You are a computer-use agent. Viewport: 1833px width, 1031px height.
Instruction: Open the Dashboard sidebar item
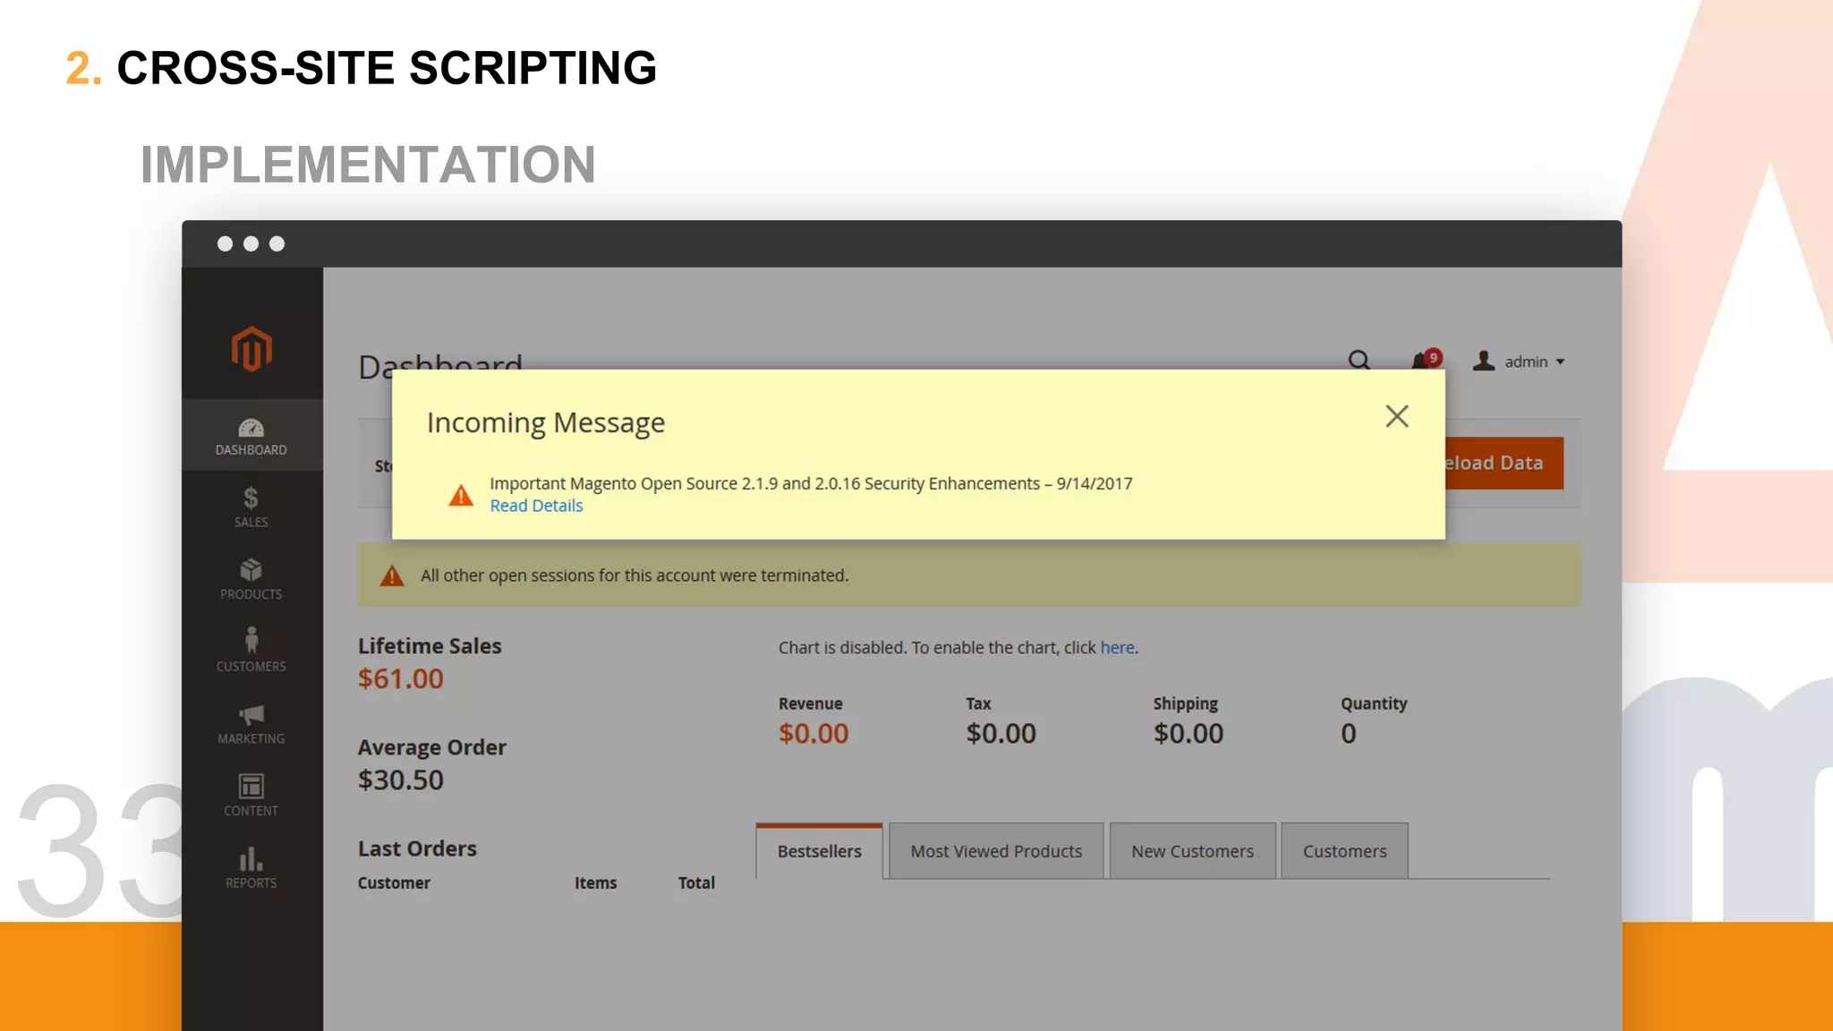coord(252,436)
